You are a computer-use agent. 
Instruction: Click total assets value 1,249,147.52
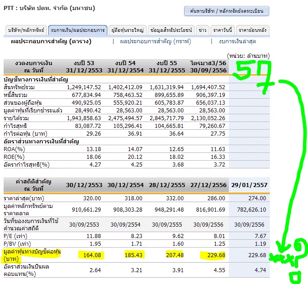pos(84,87)
